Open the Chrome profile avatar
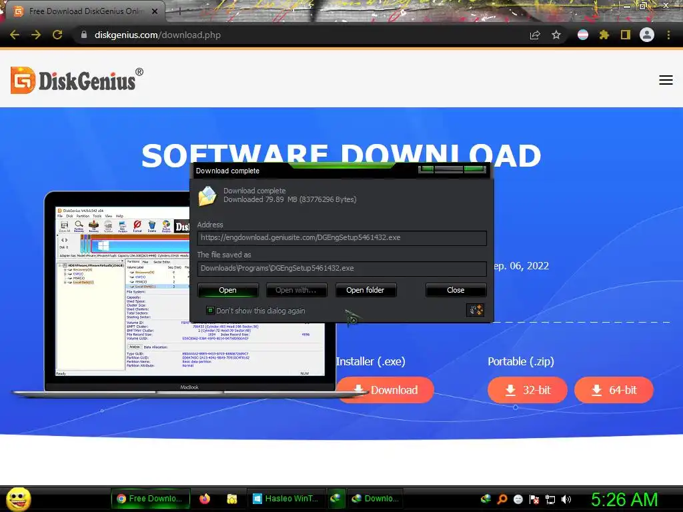This screenshot has height=512, width=683. click(x=647, y=35)
